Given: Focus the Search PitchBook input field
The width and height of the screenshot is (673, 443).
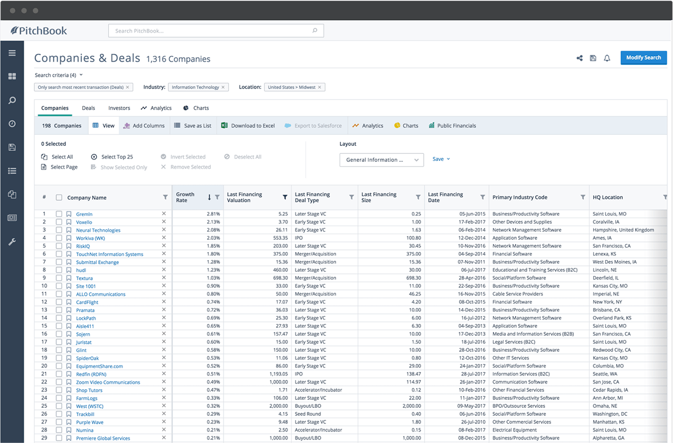Looking at the screenshot, I should (x=216, y=31).
